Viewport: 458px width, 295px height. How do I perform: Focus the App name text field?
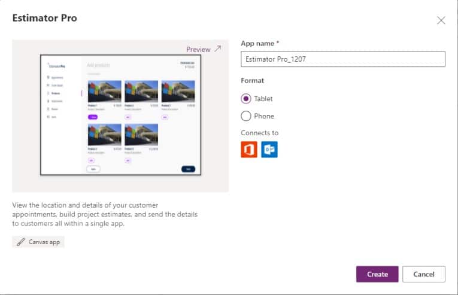point(342,59)
